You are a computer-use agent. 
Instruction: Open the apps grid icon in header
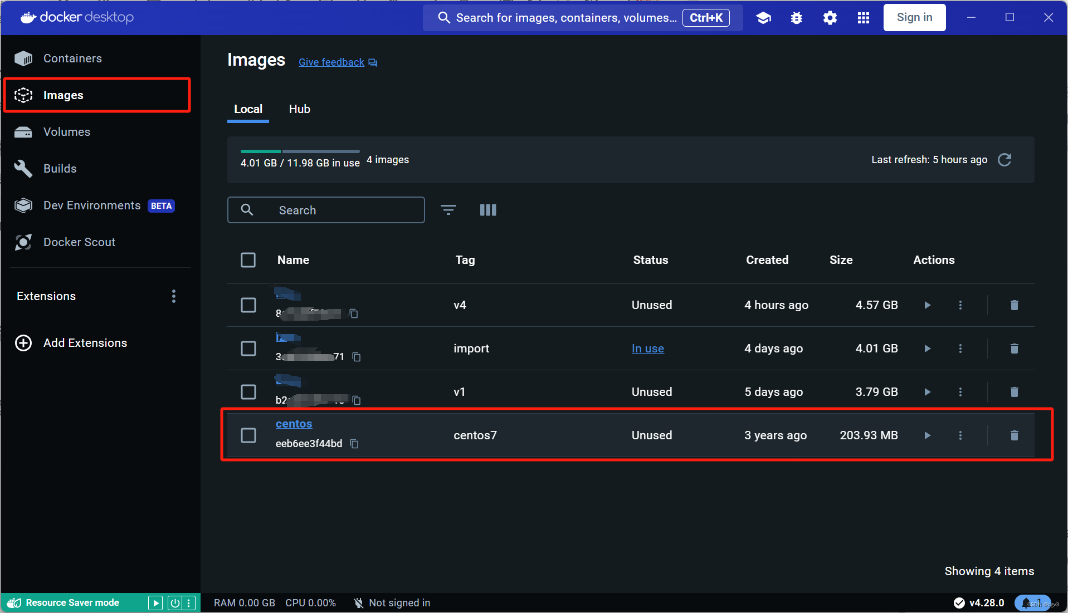pos(864,18)
